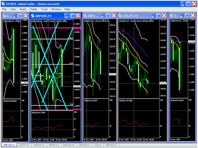Image resolution: width=198 pixels, height=148 pixels.
Task: Minimize the USDCHF chart window
Action: click(182, 15)
